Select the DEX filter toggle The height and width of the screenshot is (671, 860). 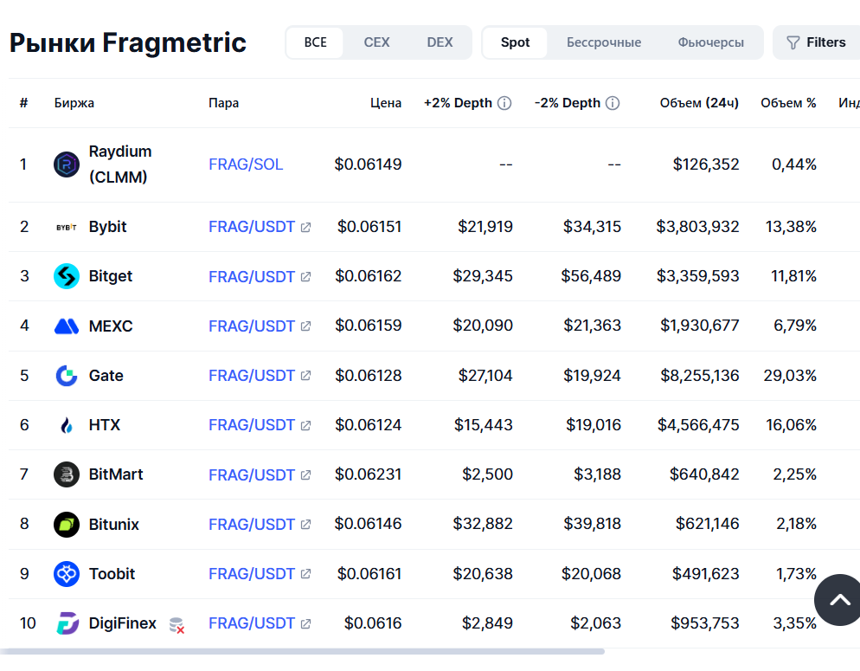[440, 42]
